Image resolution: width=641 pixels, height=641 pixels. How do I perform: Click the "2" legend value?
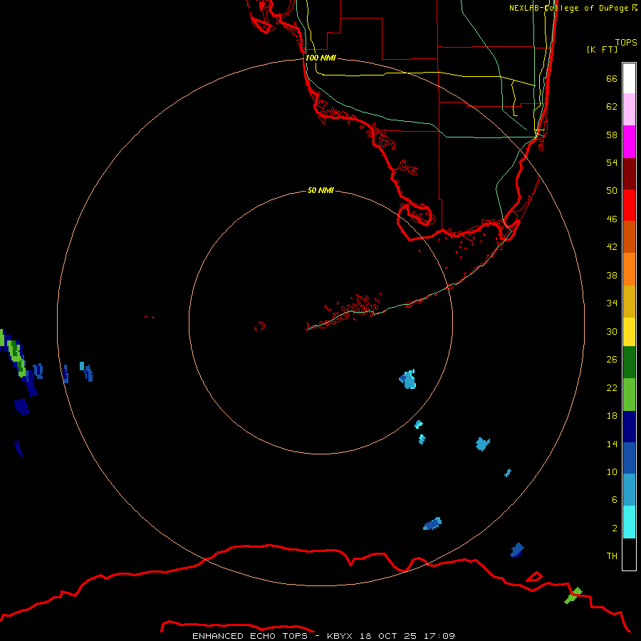click(x=615, y=528)
